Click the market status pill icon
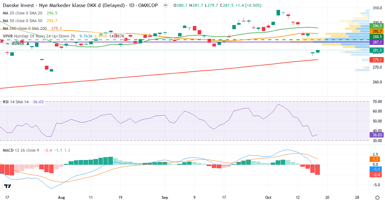Image resolution: width=385 pixels, height=202 pixels. [x=166, y=5]
